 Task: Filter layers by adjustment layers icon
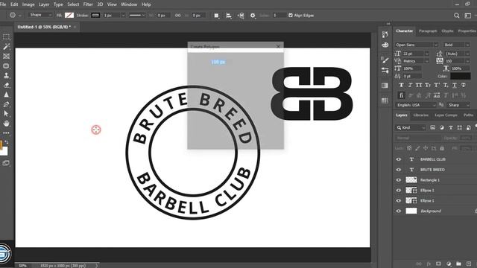(x=442, y=127)
